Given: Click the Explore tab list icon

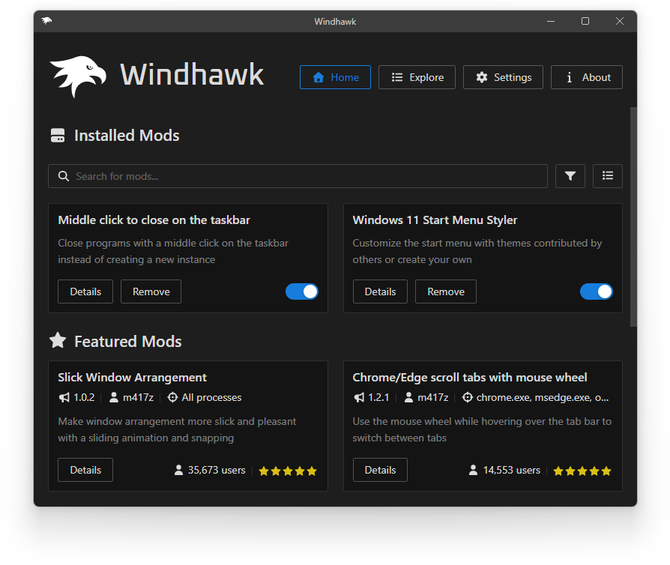Looking at the screenshot, I should point(397,77).
